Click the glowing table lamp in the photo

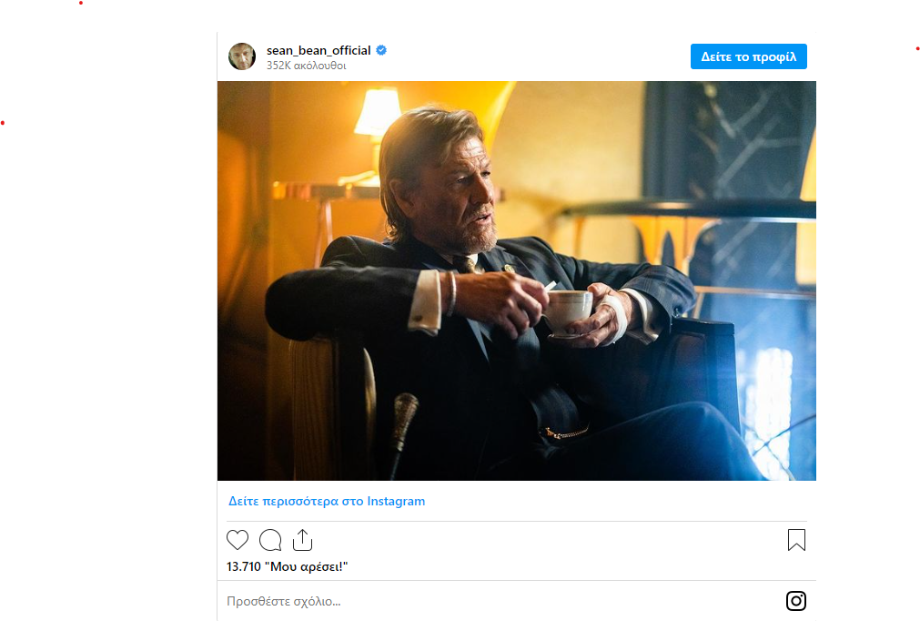378,113
